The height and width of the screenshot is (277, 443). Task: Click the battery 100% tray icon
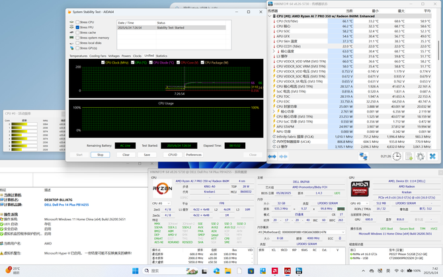click(414, 271)
